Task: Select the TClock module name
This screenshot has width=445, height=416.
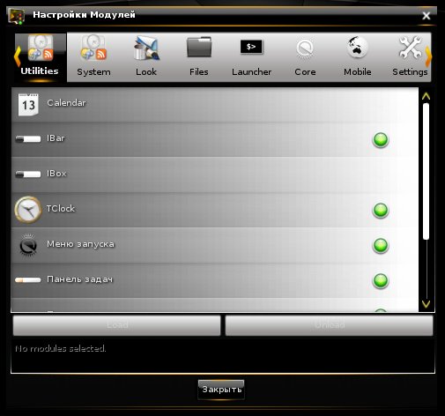Action: coord(61,209)
